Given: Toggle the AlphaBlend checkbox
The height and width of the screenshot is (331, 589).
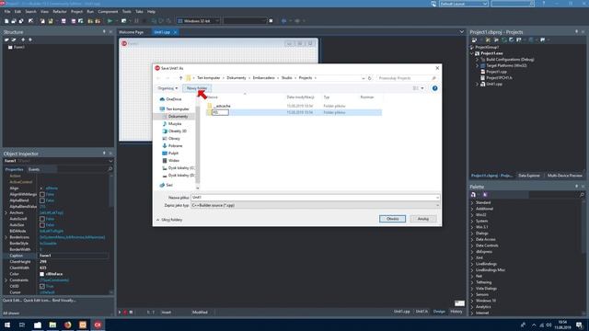Looking at the screenshot, I should coord(42,200).
